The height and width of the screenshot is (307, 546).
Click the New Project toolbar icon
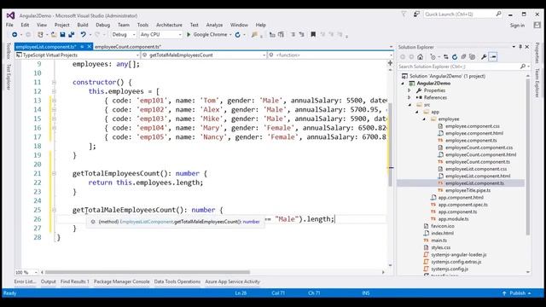point(40,34)
